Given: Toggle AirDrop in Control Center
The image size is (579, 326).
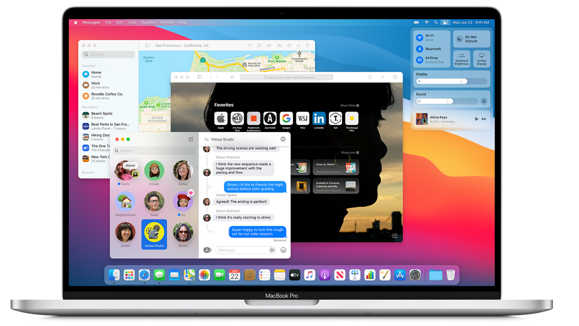Looking at the screenshot, I should pyautogui.click(x=419, y=60).
